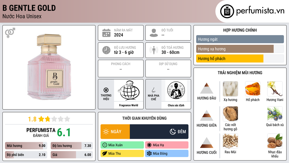This screenshot has width=289, height=163.
Task: Click the clock icon beside Độ lưu hương
Action: click(106, 50)
